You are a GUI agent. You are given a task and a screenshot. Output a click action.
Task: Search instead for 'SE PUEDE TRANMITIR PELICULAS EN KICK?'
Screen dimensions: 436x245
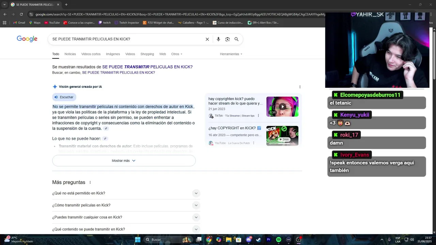119,73
